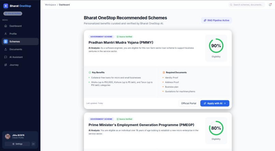Screen dimensions: 275x151
Task: Select Schemes menu item
Action: click(x=20, y=41)
